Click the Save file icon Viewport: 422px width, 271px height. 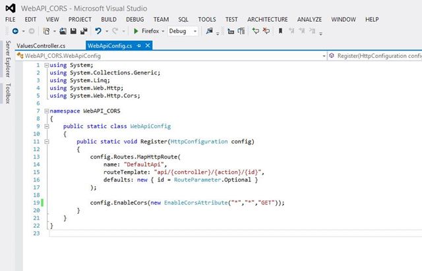73,31
